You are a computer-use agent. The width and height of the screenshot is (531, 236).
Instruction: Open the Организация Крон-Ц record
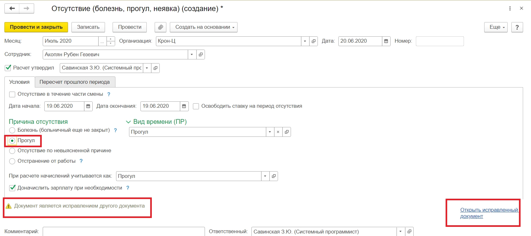[313, 41]
